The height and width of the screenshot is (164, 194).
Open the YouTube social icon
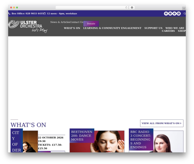178,14
